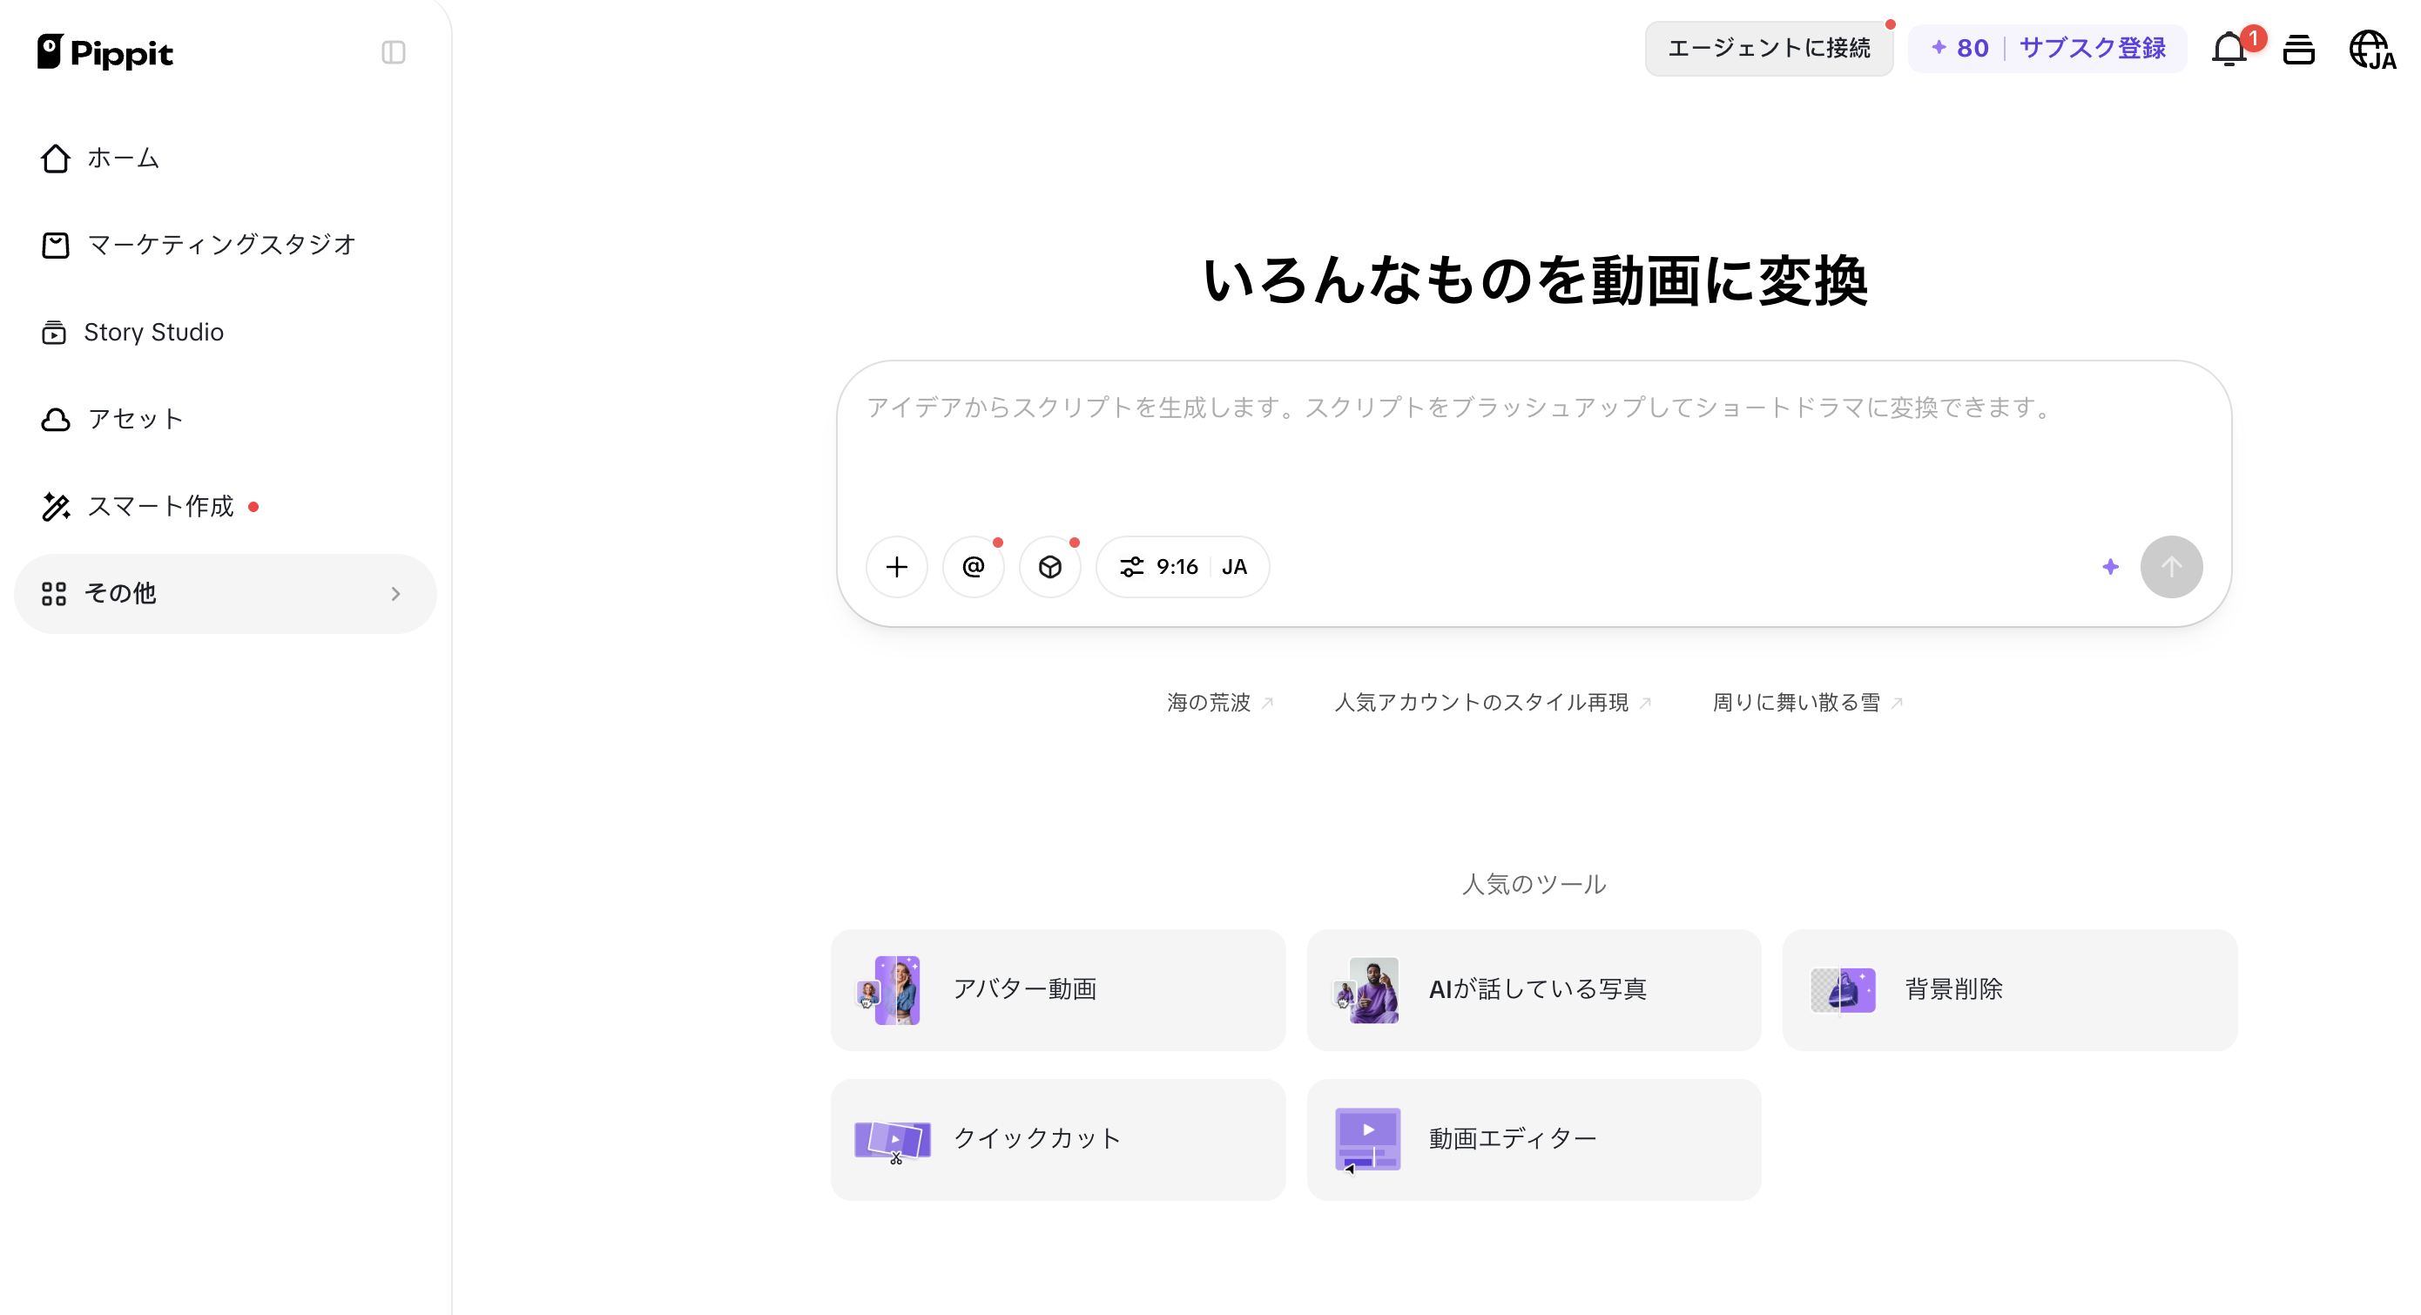Viewport: 2421px width, 1315px height.
Task: Open the 動画エディター tool card
Action: coord(1534,1139)
